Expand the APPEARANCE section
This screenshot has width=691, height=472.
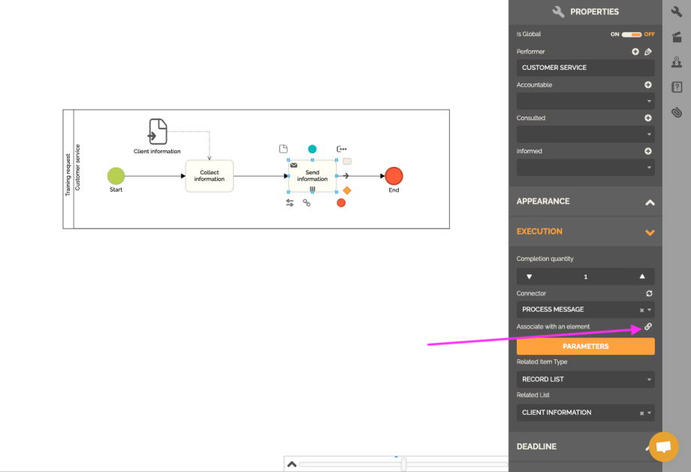pyautogui.click(x=650, y=201)
